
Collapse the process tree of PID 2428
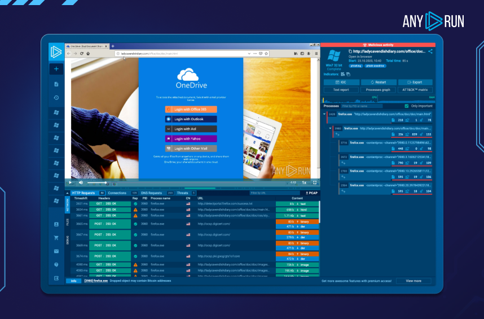click(324, 114)
